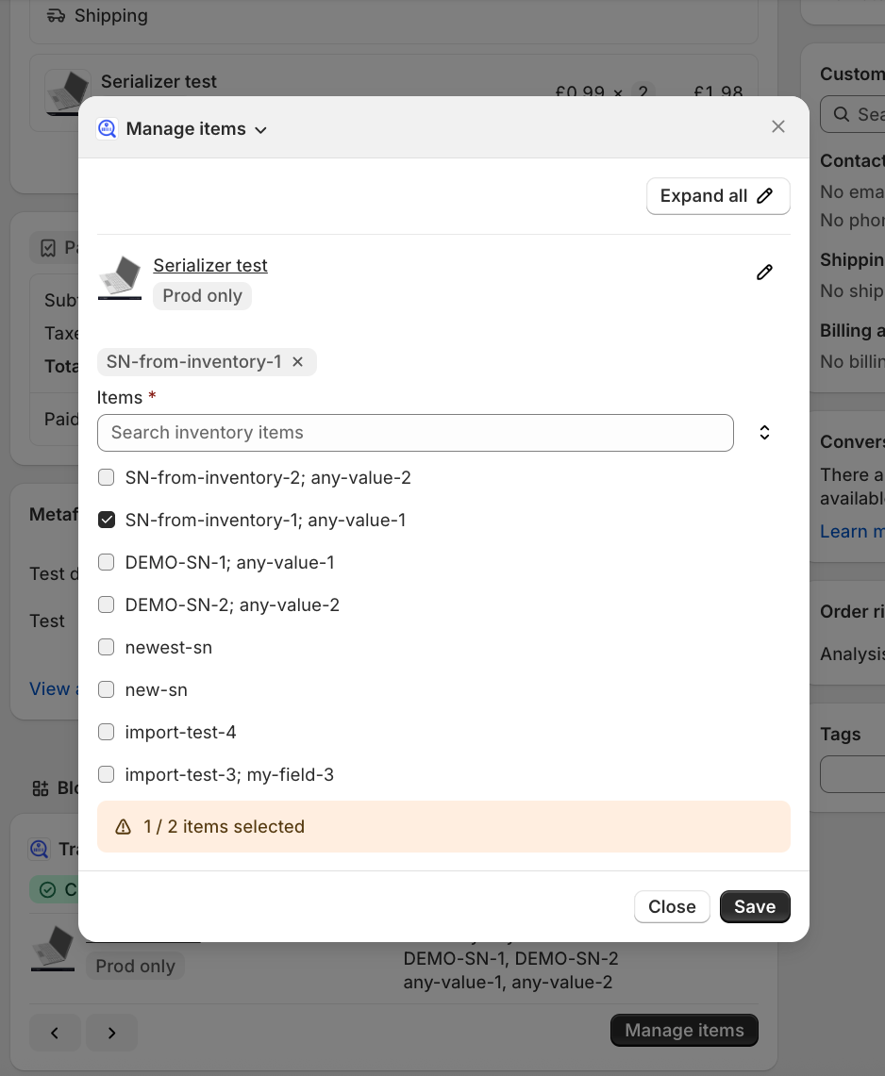Check the SN-from-inventory-2 checkbox

[107, 478]
